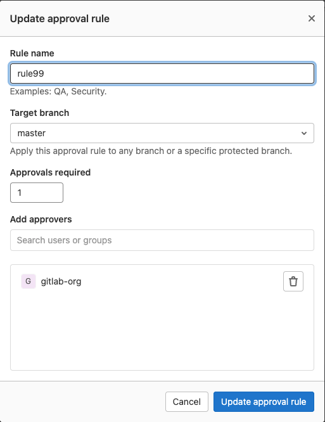Click the Rule name label
This screenshot has width=325, height=422.
[x=32, y=53]
